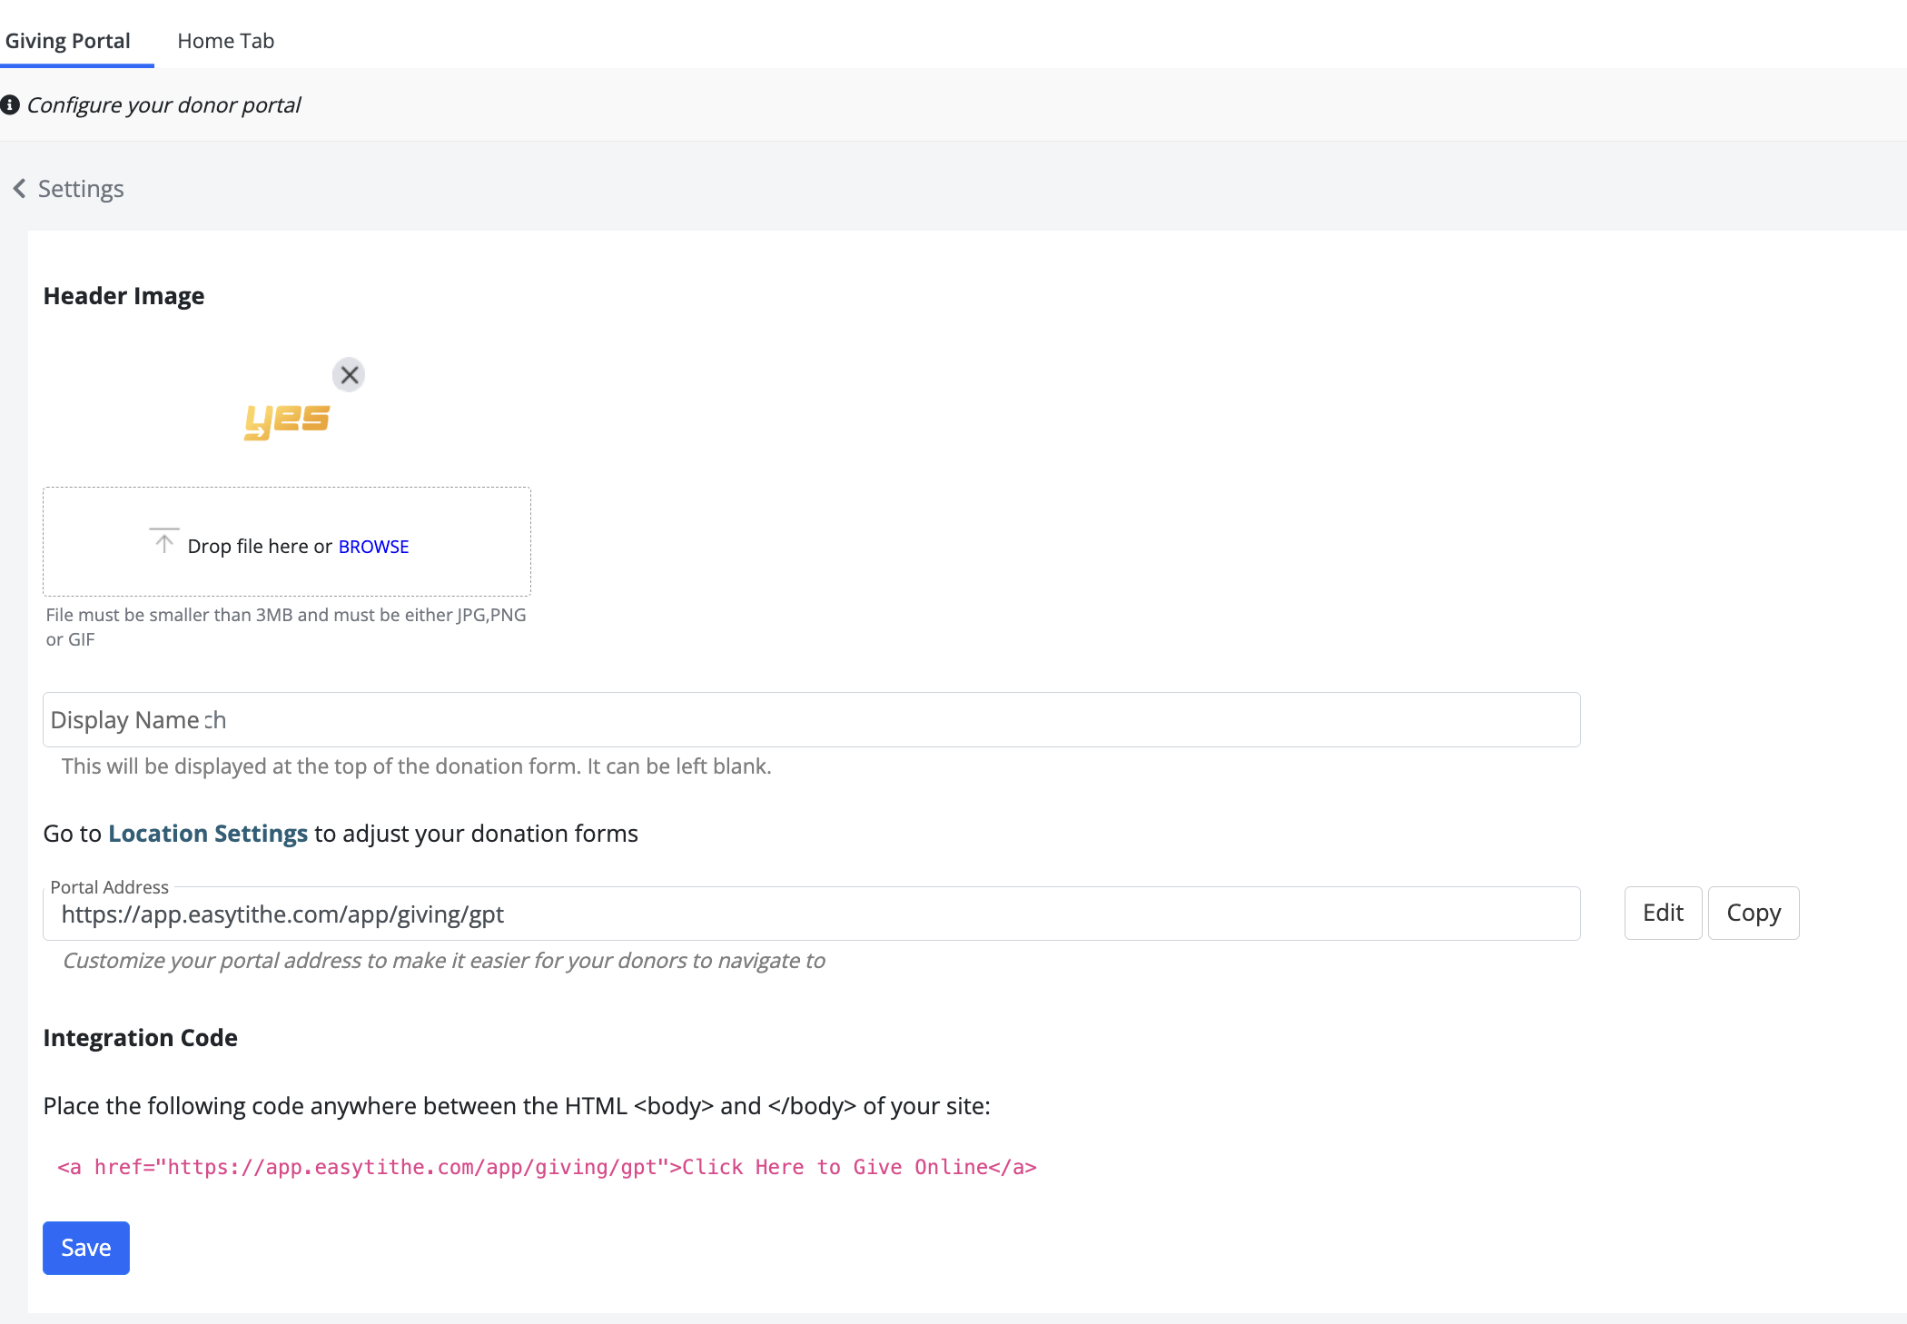Select the Giving Portal tab
Viewport: 1907px width, 1324px height.
pyautogui.click(x=68, y=41)
